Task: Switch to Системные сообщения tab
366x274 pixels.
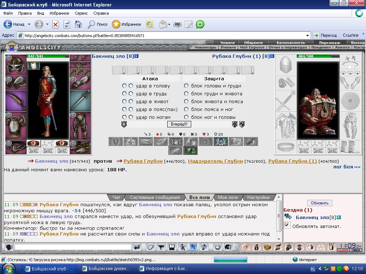Action: [x=155, y=198]
